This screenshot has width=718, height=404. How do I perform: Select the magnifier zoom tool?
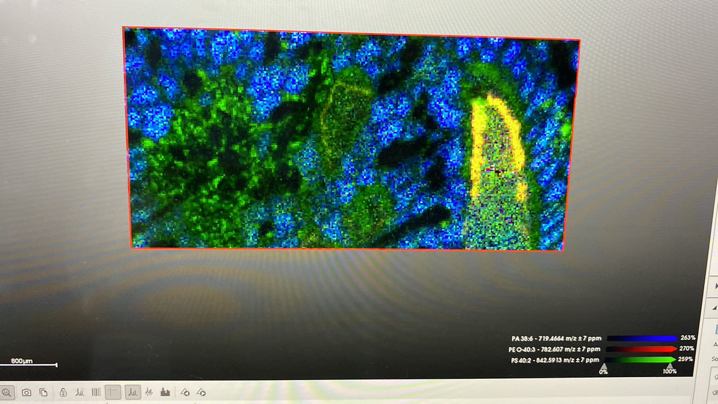pyautogui.click(x=7, y=393)
